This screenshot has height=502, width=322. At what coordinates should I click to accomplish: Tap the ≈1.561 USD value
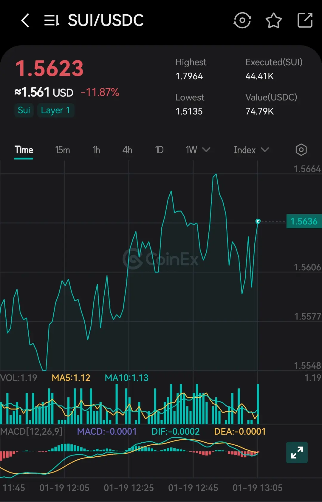point(44,92)
